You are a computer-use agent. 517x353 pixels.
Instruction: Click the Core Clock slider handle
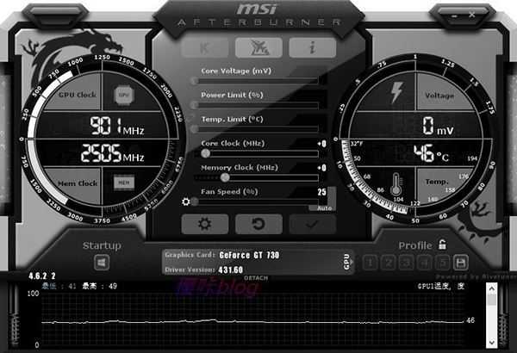click(205, 153)
